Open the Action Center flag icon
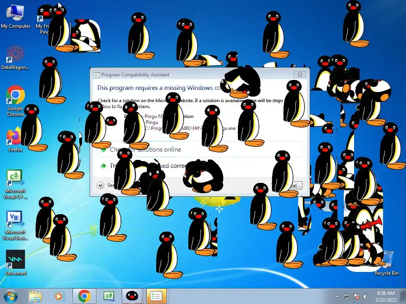This screenshot has width=406, height=304. (x=356, y=296)
